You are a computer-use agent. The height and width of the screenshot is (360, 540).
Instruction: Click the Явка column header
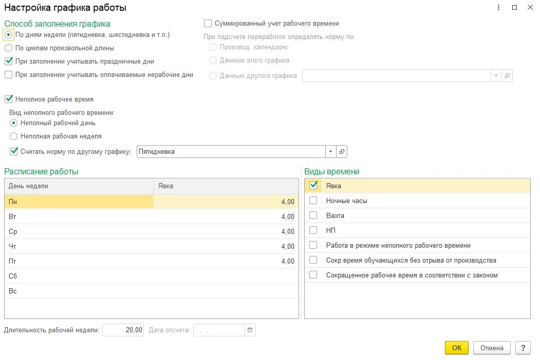click(226, 186)
